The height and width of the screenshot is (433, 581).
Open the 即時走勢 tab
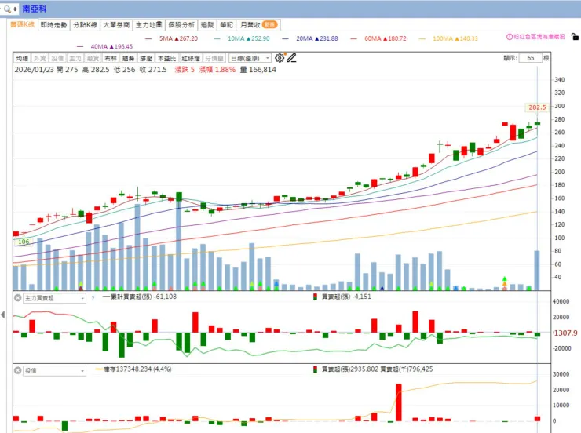click(x=53, y=25)
